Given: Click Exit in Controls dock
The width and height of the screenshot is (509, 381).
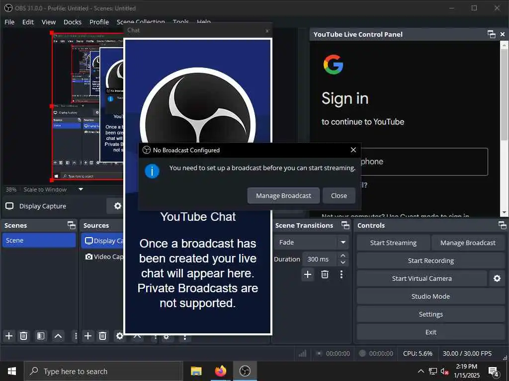Looking at the screenshot, I should point(431,332).
